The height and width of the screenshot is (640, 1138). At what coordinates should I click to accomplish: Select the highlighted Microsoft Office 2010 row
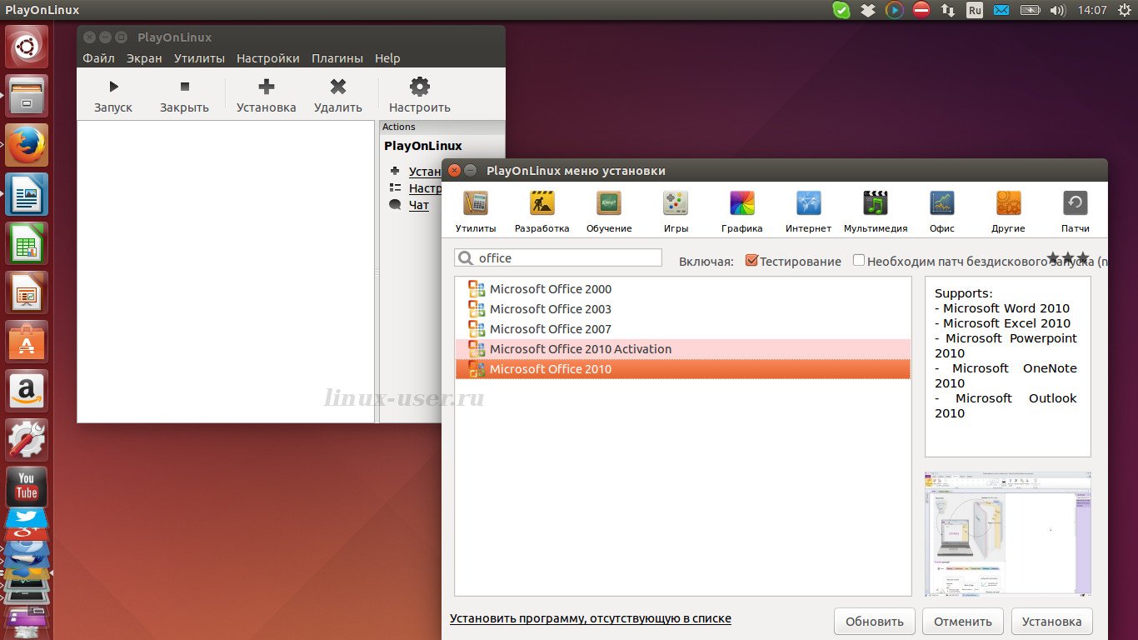[682, 369]
